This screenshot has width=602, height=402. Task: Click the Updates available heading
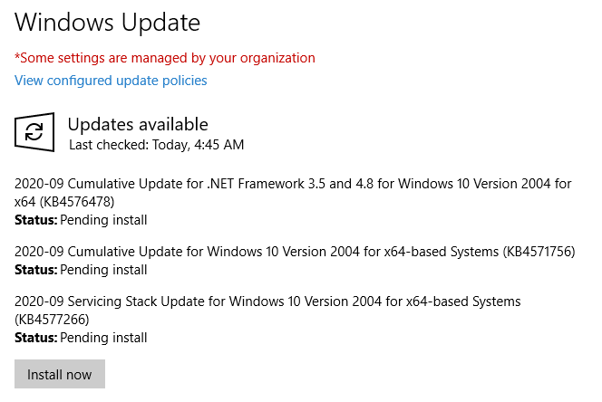click(x=138, y=124)
